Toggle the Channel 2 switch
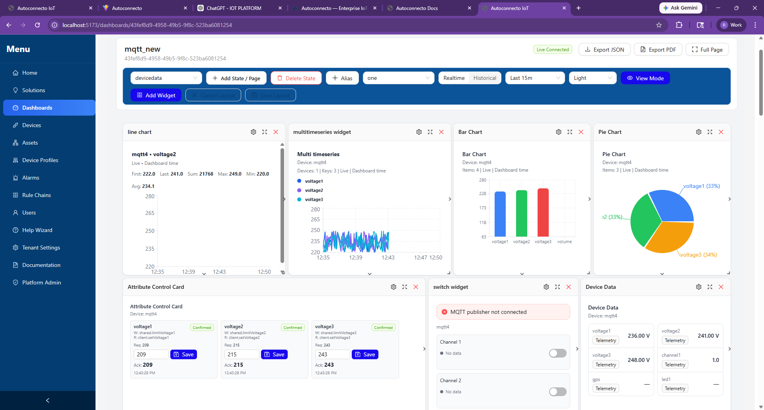 pos(558,392)
